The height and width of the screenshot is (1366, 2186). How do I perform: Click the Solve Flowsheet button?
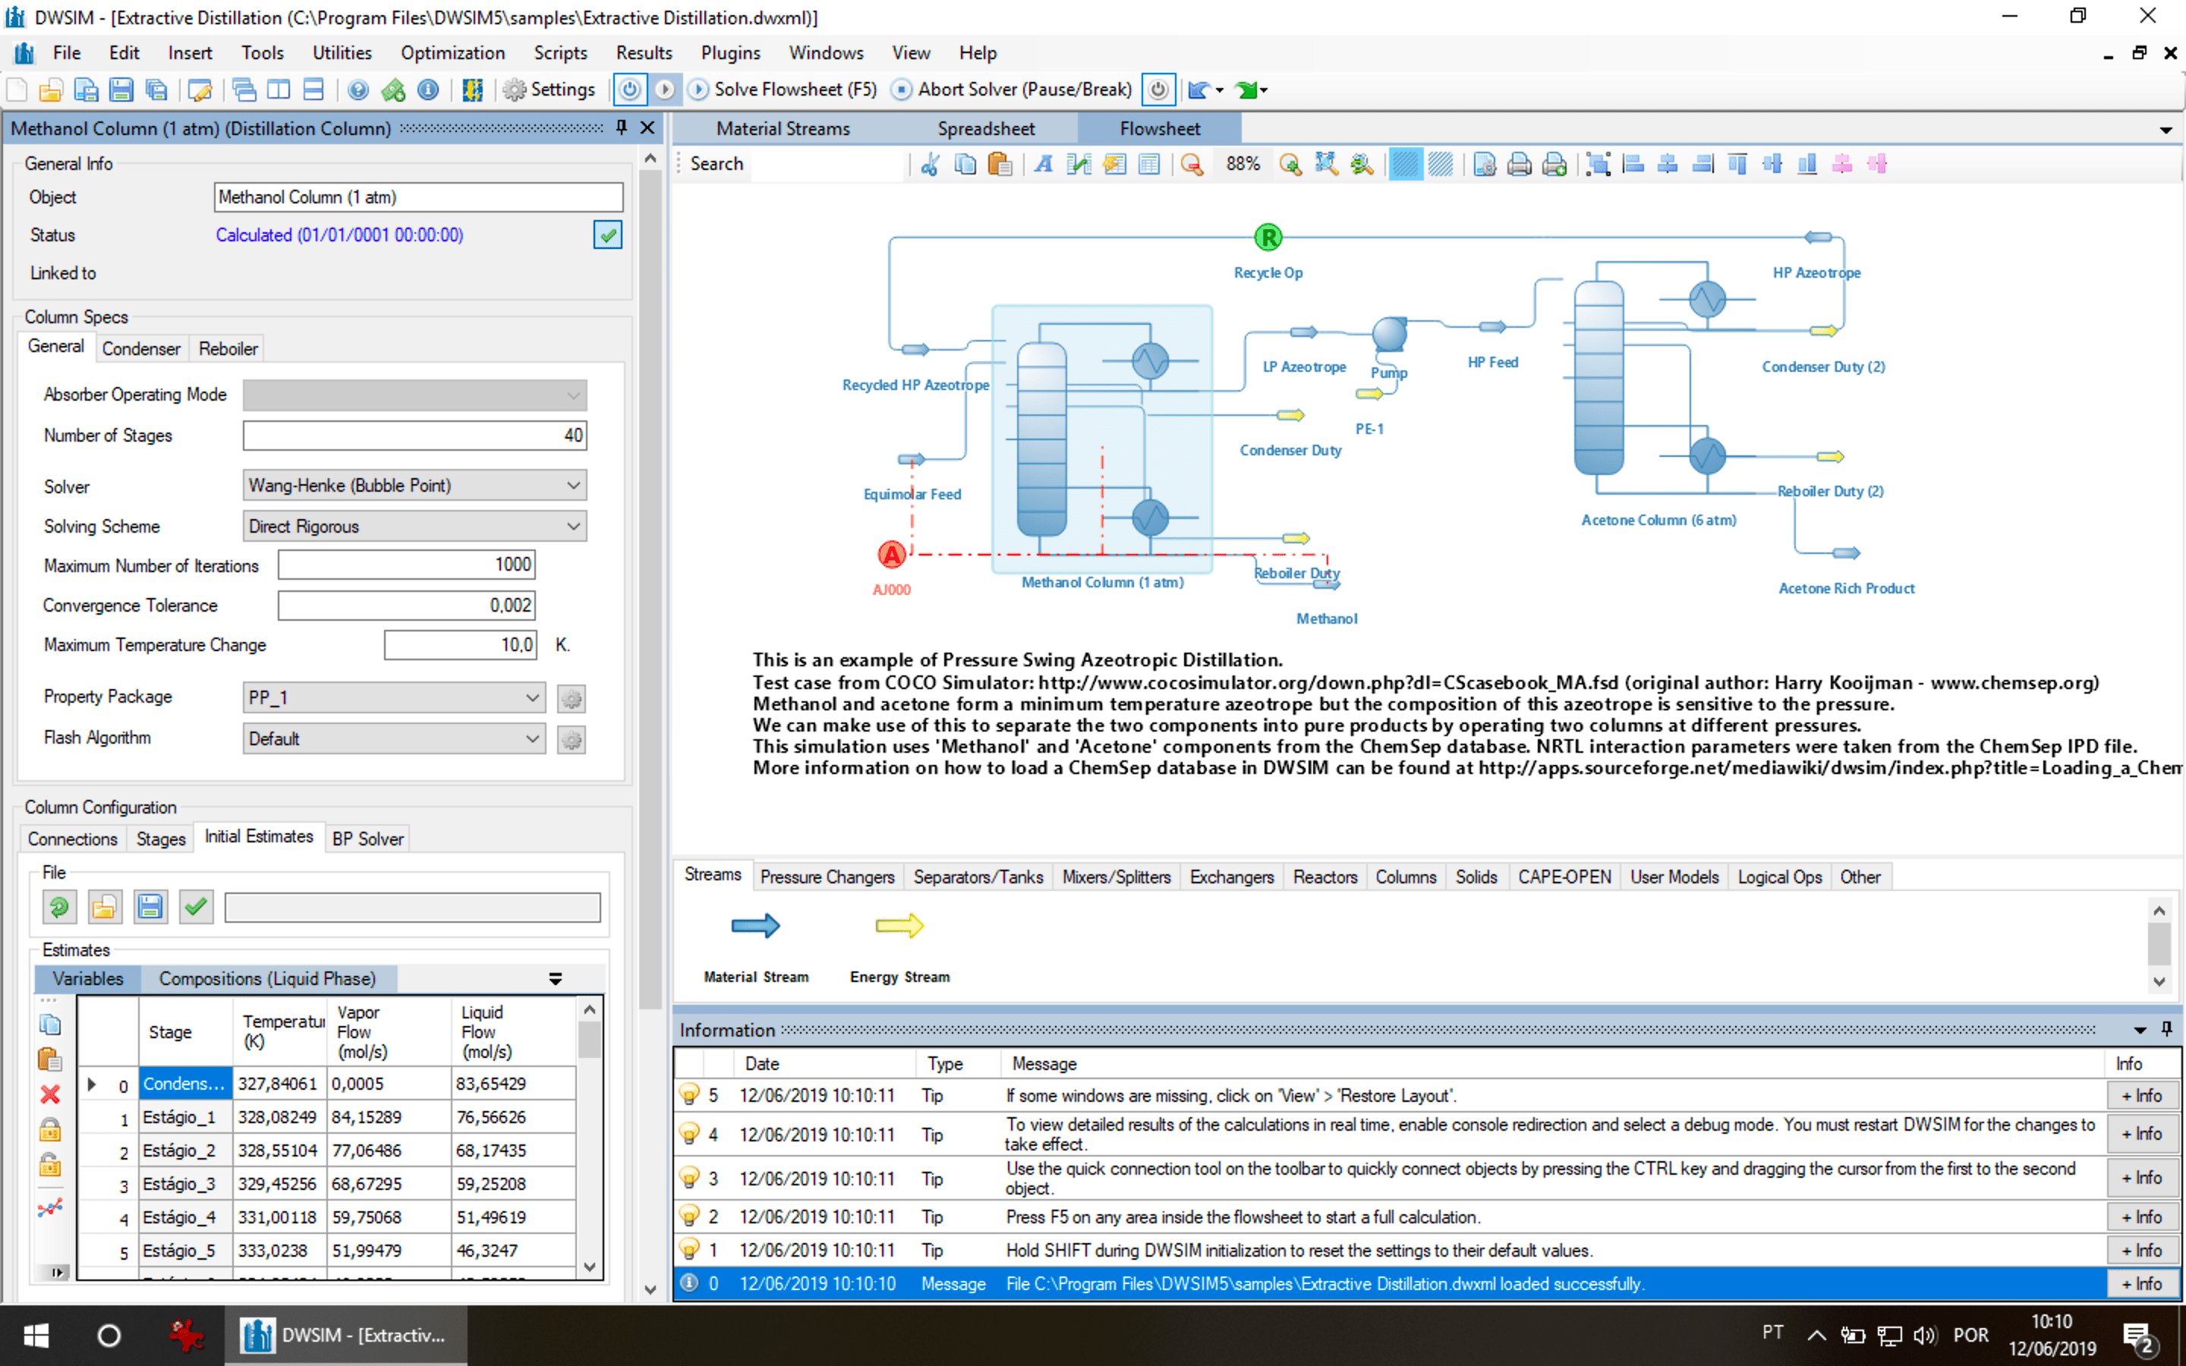783,90
